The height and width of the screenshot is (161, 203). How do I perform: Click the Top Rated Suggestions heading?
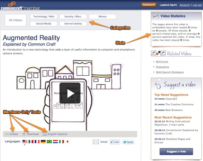click(171, 95)
